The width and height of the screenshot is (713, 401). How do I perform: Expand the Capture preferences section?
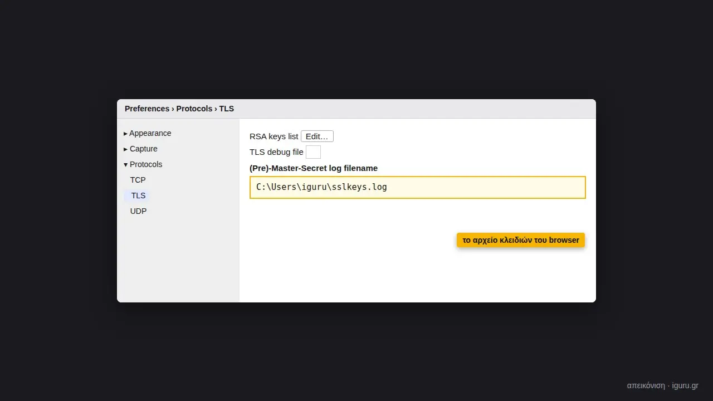[140, 149]
